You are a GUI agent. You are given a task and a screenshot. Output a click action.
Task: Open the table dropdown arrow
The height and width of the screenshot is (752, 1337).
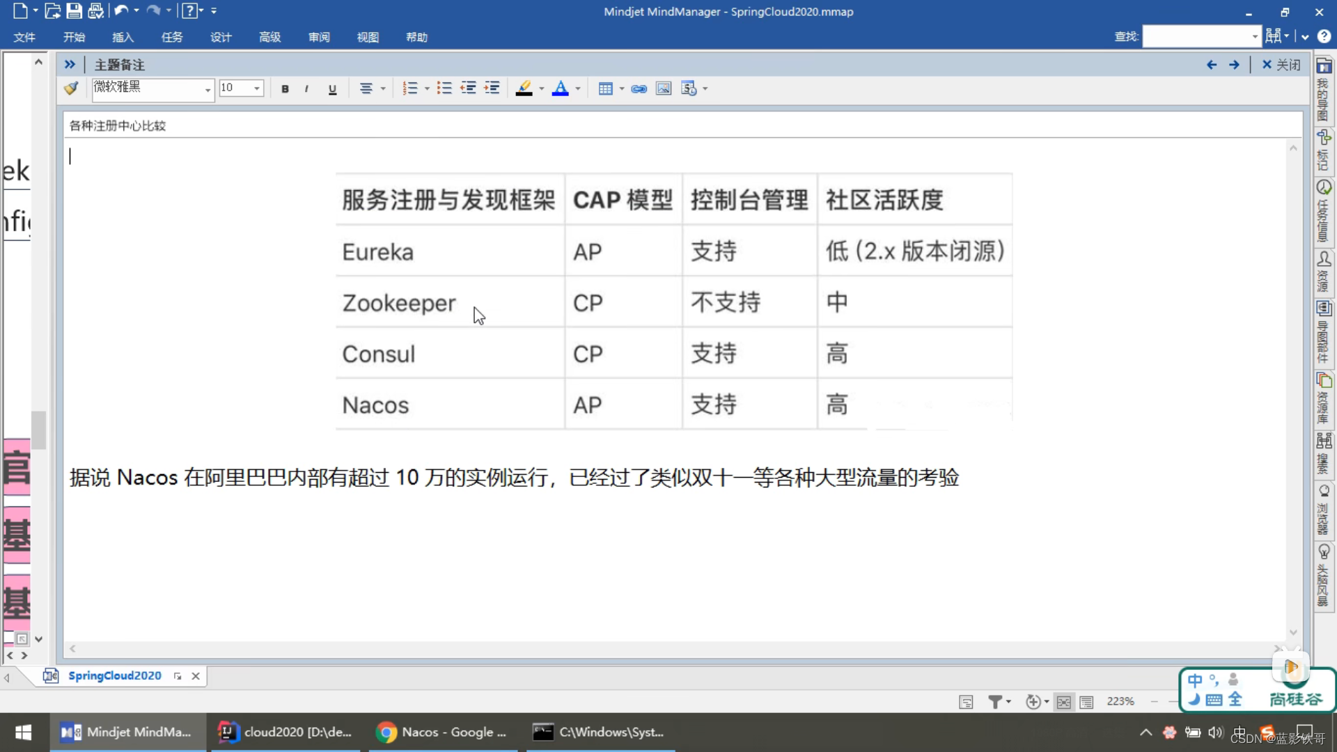click(x=622, y=88)
